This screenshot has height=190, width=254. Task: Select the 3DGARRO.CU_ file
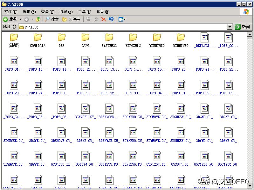click(x=133, y=111)
